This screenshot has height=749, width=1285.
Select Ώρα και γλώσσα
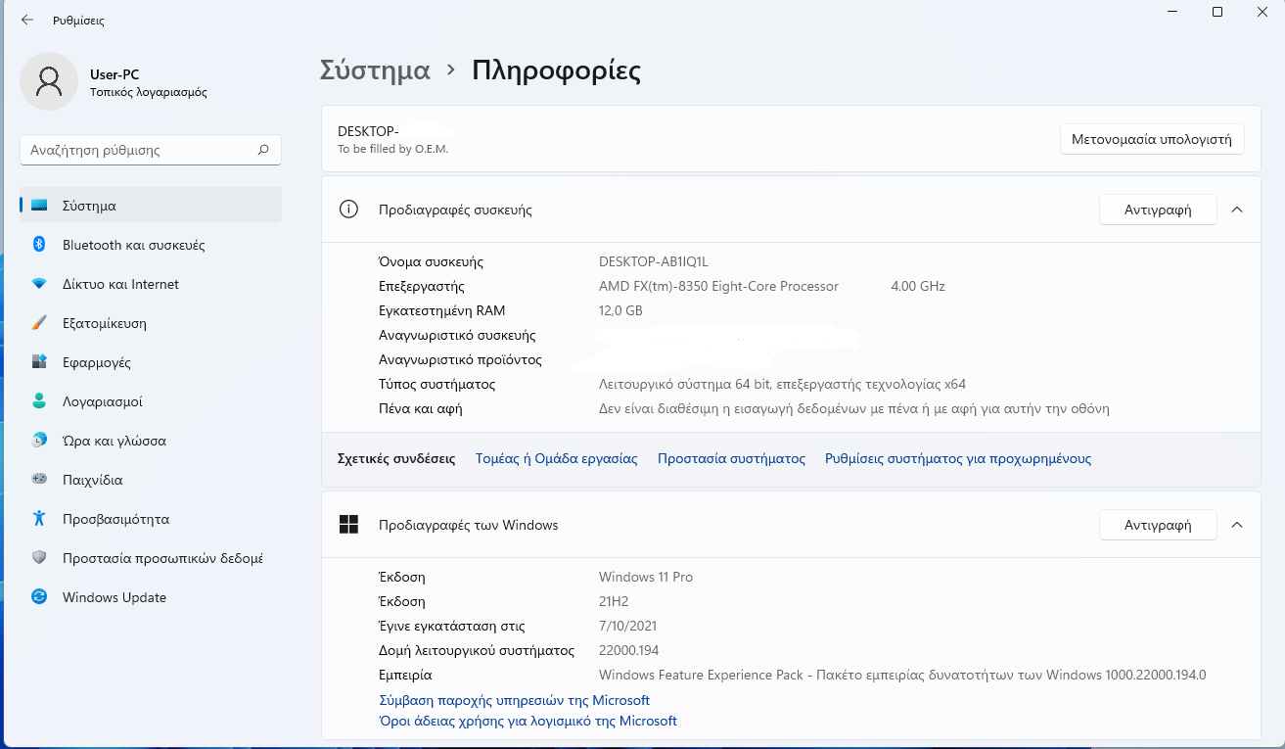pos(151,441)
